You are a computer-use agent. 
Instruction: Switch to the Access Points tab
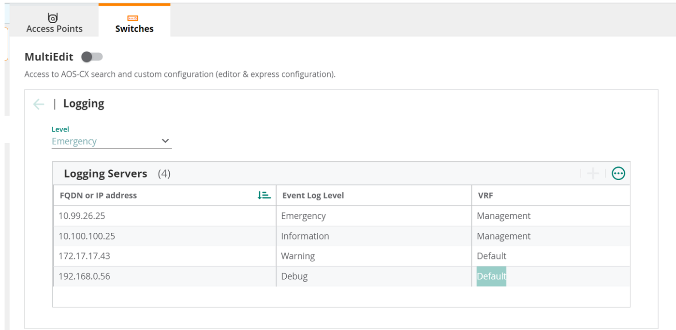coord(54,22)
